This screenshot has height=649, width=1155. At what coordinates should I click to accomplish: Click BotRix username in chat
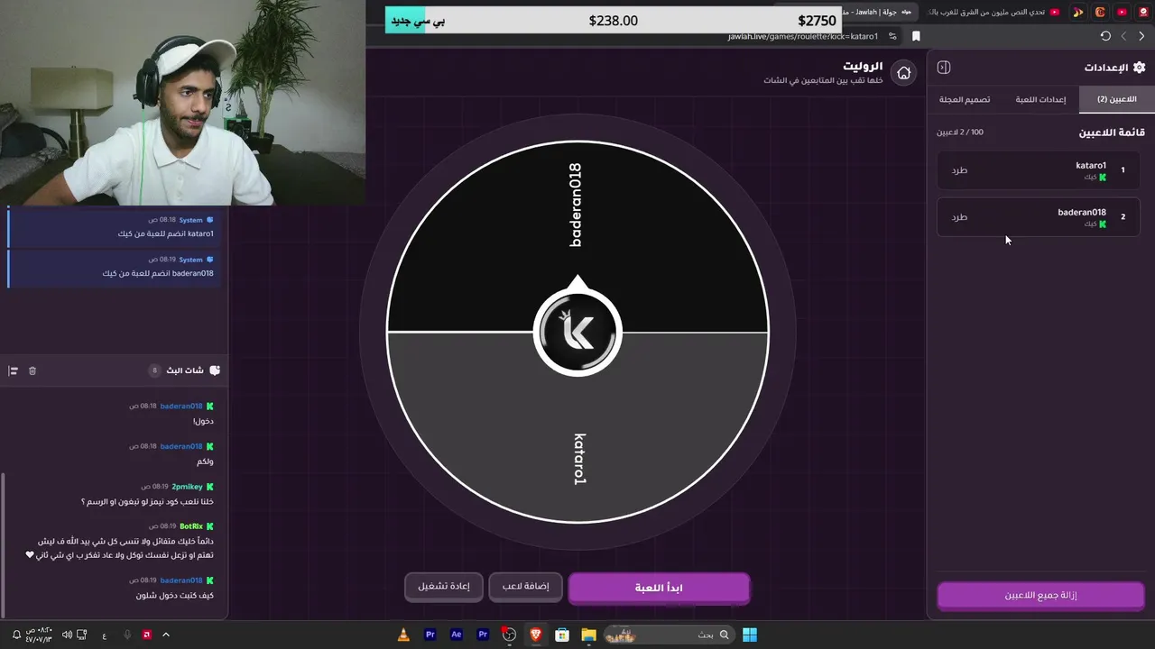click(190, 526)
